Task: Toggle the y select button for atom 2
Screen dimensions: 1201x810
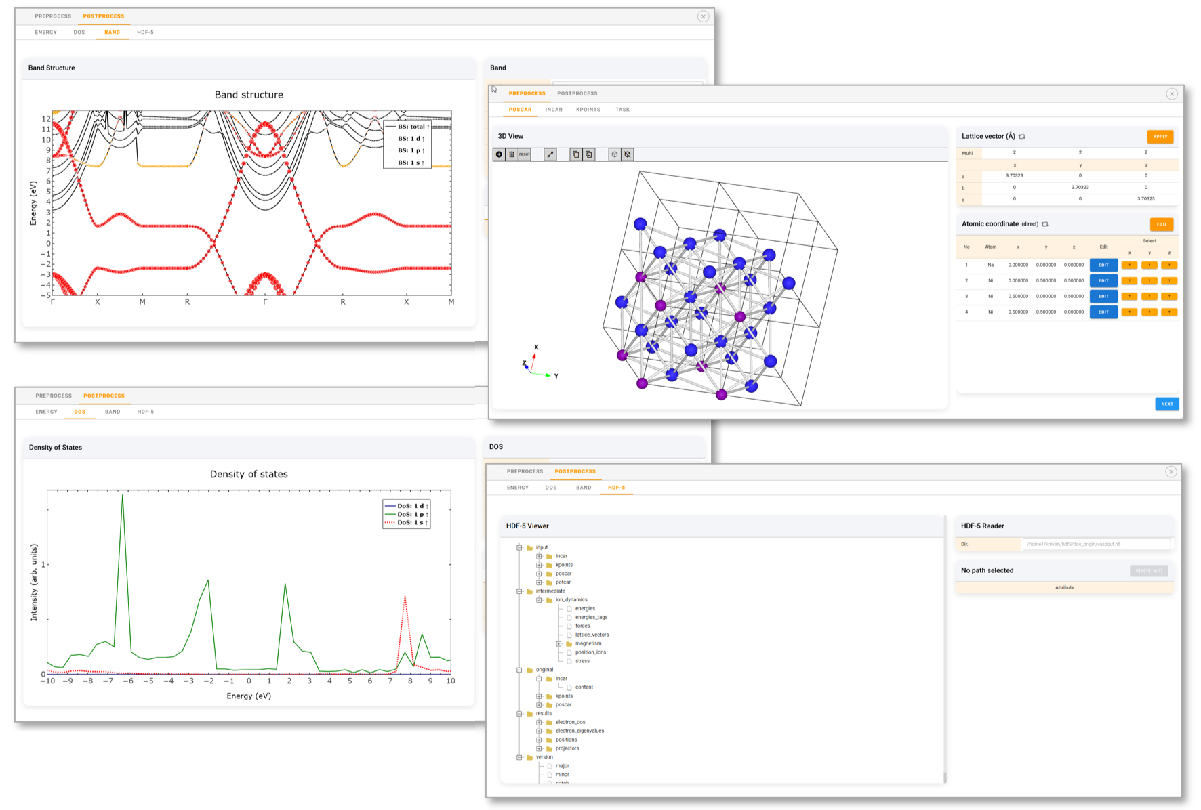Action: tap(1149, 281)
